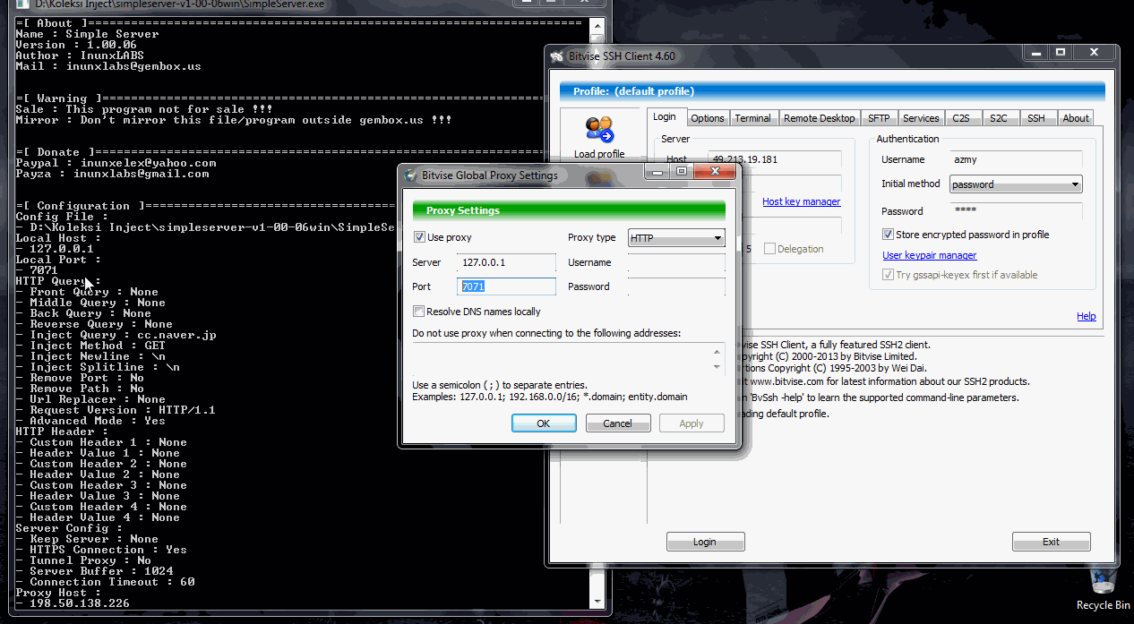Screen dimensions: 1134x624
Task: Click the proxy Password field
Action: click(x=676, y=286)
